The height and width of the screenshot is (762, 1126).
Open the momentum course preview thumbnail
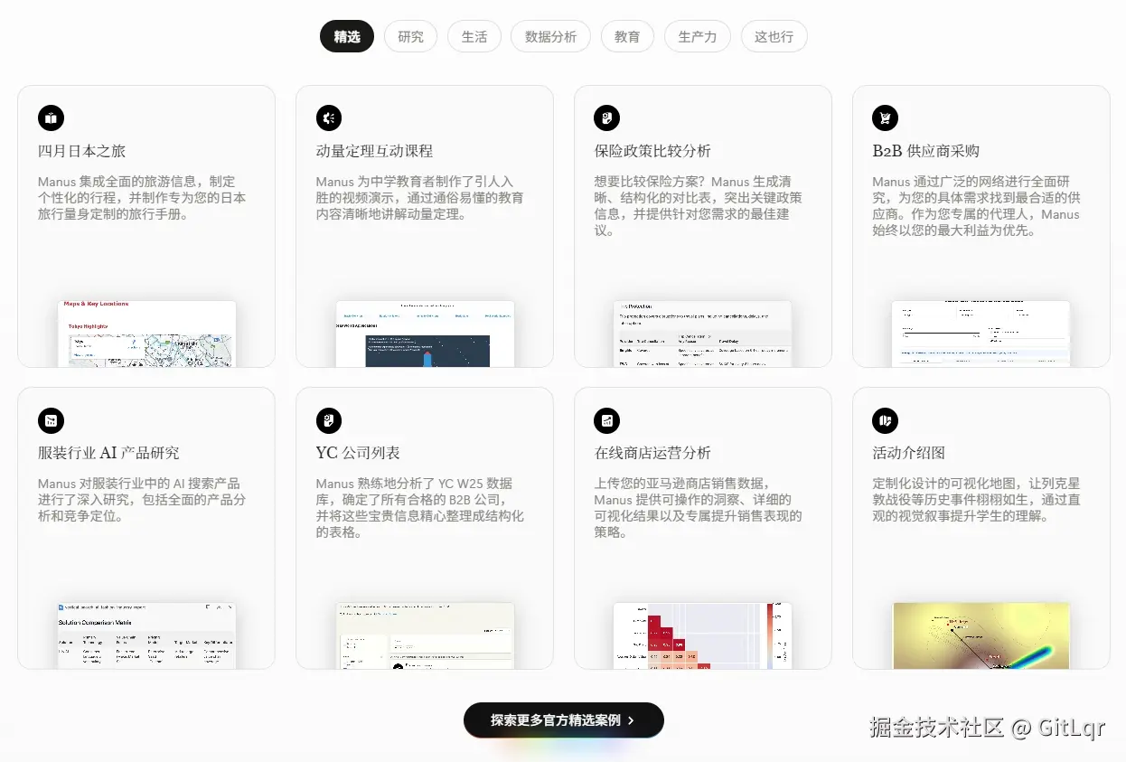(426, 334)
